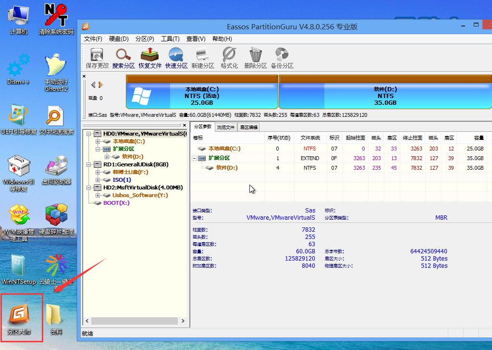
Task: Select the 格式化 format partition icon
Action: point(229,54)
